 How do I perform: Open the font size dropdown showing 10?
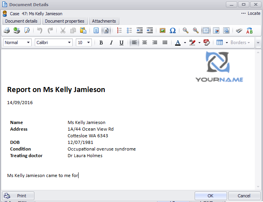(89, 43)
